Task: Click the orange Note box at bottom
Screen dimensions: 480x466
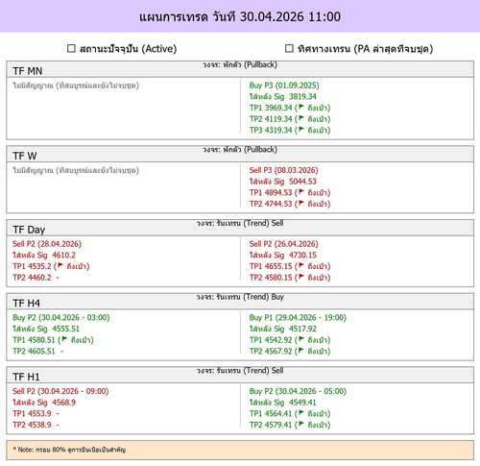Action: click(x=240, y=450)
